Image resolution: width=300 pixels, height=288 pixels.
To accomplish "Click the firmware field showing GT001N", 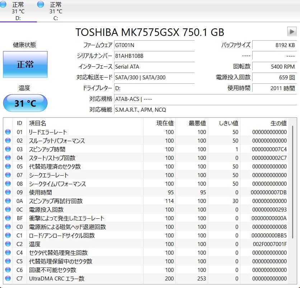I will click(x=154, y=45).
